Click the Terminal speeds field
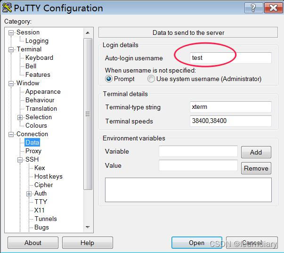 pyautogui.click(x=231, y=121)
